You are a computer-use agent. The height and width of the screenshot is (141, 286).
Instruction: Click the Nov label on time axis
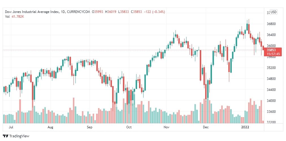166,127
